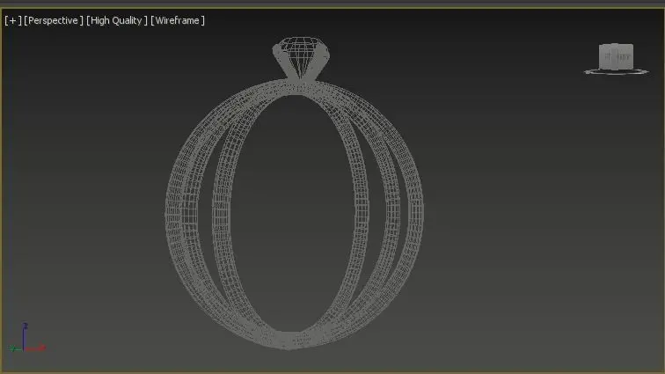Click the ViewCube compass right marker
This screenshot has width=665, height=374.
tap(646, 72)
